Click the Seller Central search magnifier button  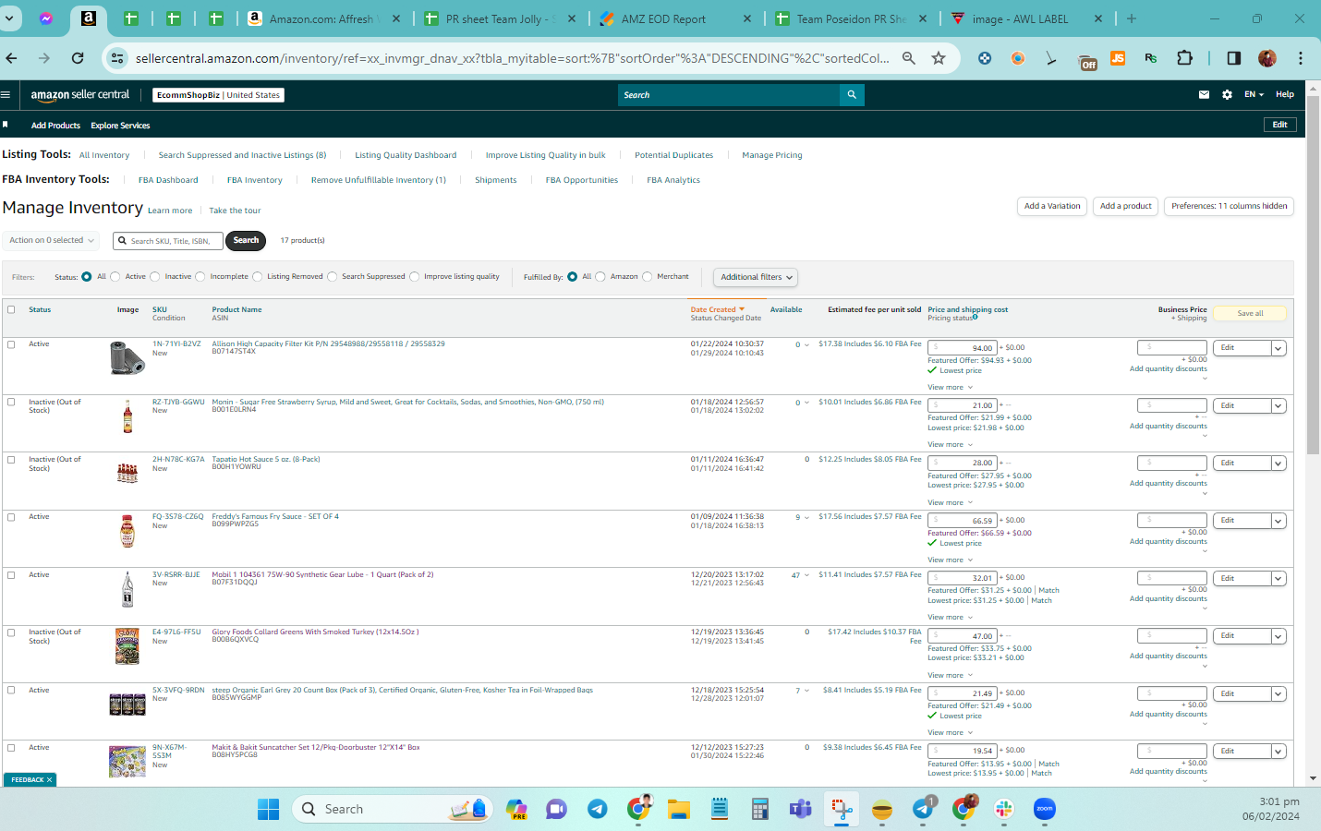point(852,94)
